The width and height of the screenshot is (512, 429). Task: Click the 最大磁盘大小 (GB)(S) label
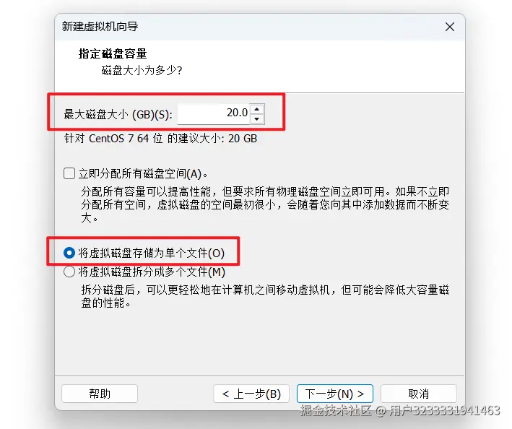[x=118, y=115]
